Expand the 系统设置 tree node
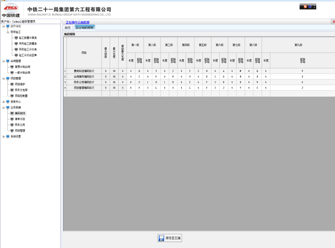Screen dimensions: 335x248 click(3, 136)
